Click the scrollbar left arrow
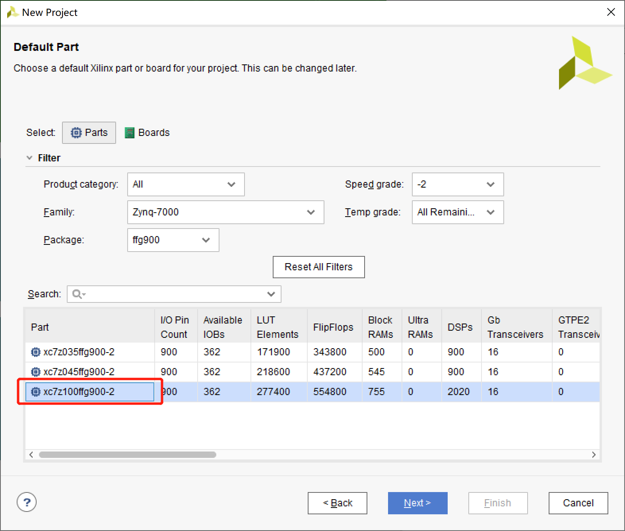The width and height of the screenshot is (625, 531). click(31, 455)
